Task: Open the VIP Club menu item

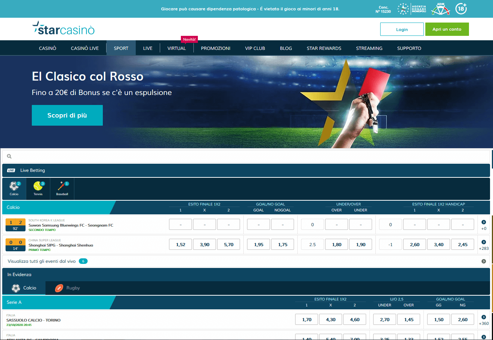Action: (255, 48)
